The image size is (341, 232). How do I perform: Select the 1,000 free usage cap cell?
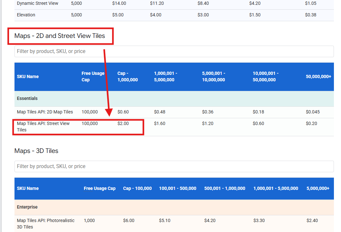pyautogui.click(x=89, y=220)
